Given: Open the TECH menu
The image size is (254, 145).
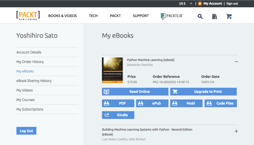Looking at the screenshot, I should tap(93, 16).
